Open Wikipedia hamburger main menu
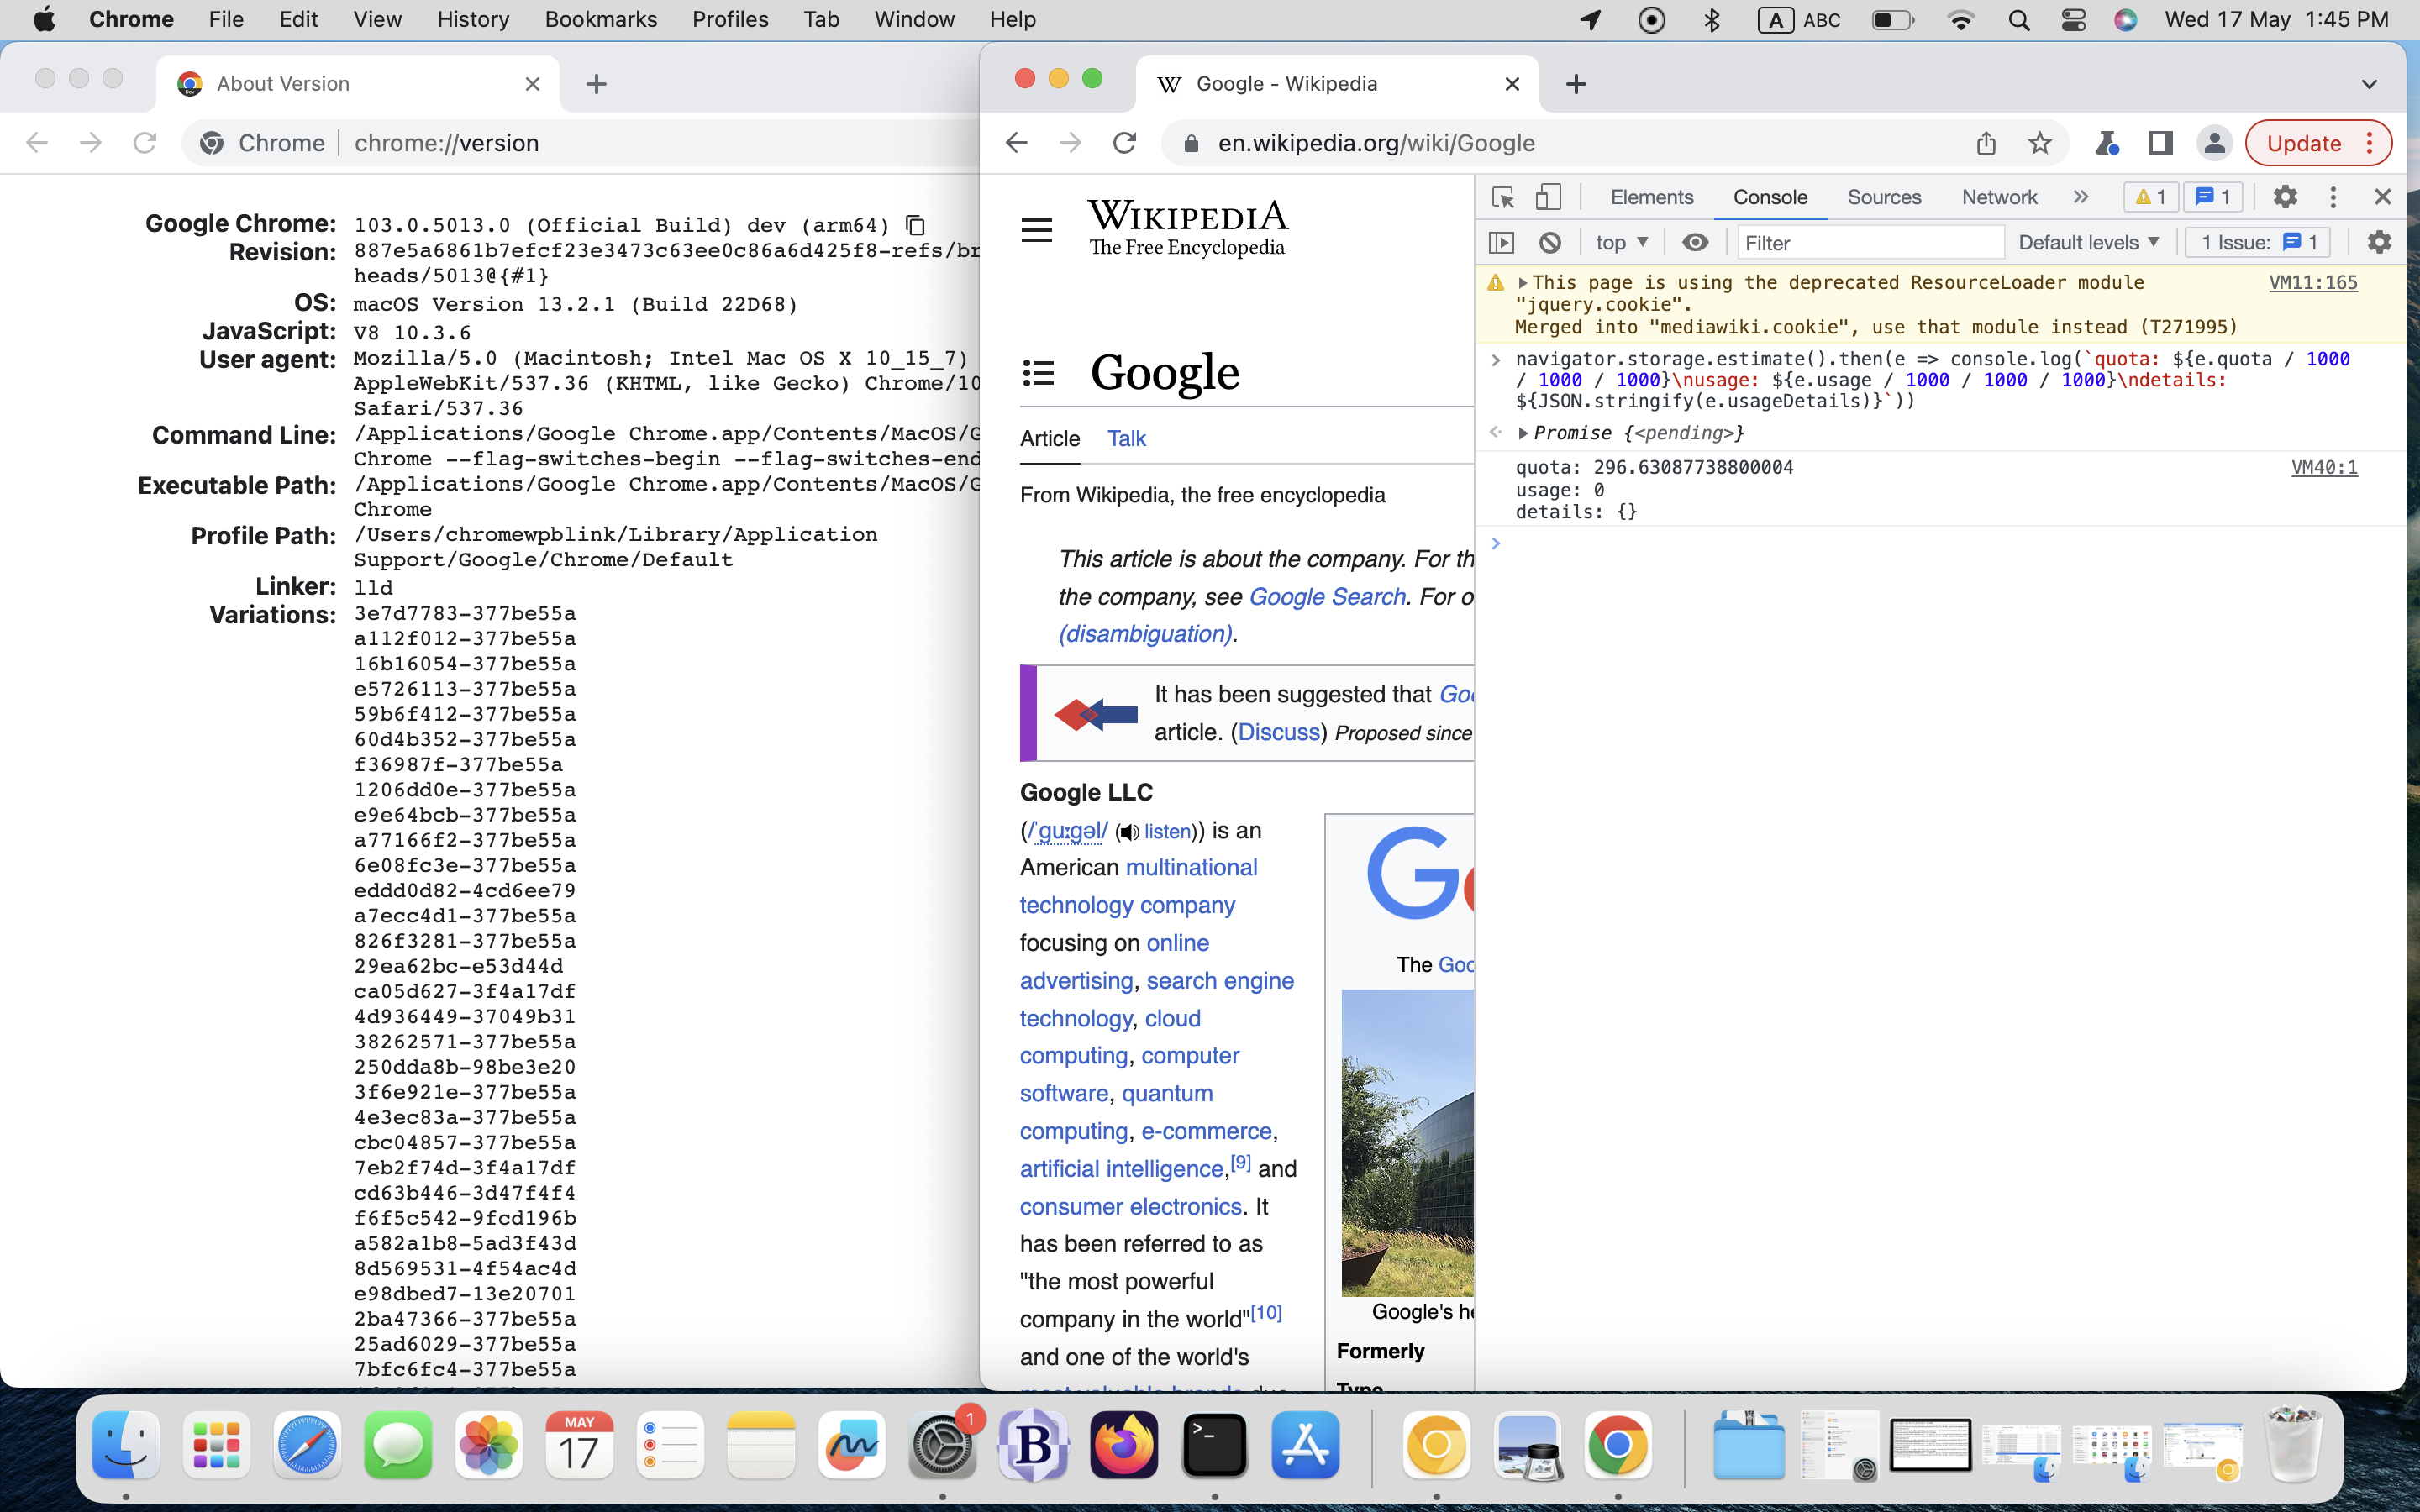This screenshot has width=2420, height=1512. tap(1037, 230)
